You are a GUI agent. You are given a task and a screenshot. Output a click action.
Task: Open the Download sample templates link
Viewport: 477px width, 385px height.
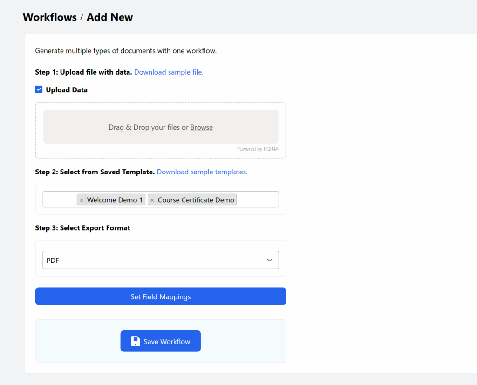coord(202,172)
